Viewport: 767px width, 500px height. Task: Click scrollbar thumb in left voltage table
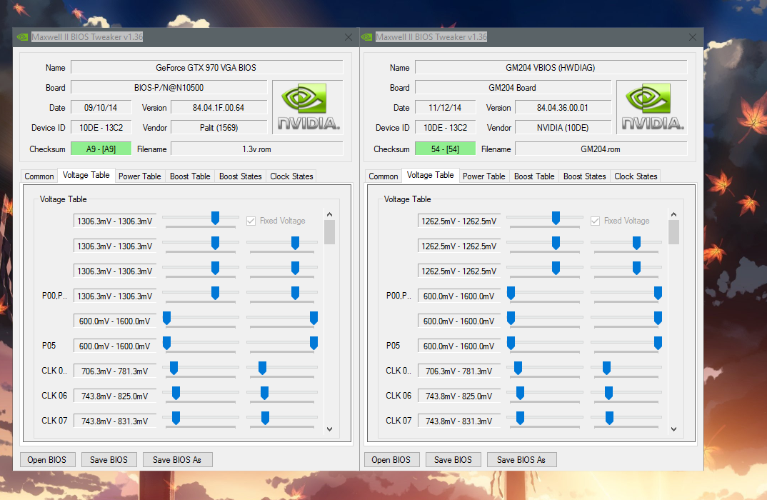330,232
